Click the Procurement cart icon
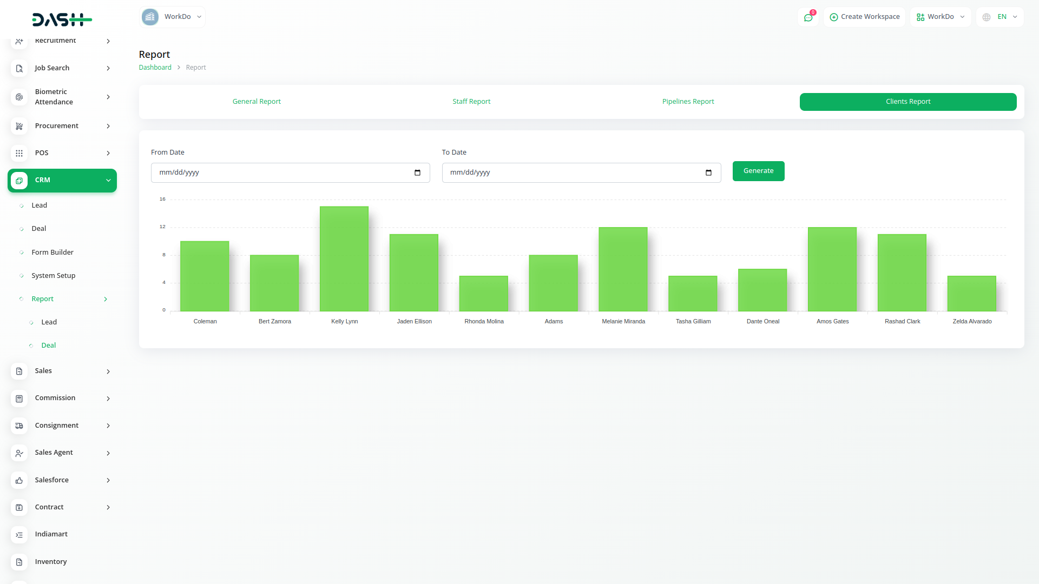 19,126
